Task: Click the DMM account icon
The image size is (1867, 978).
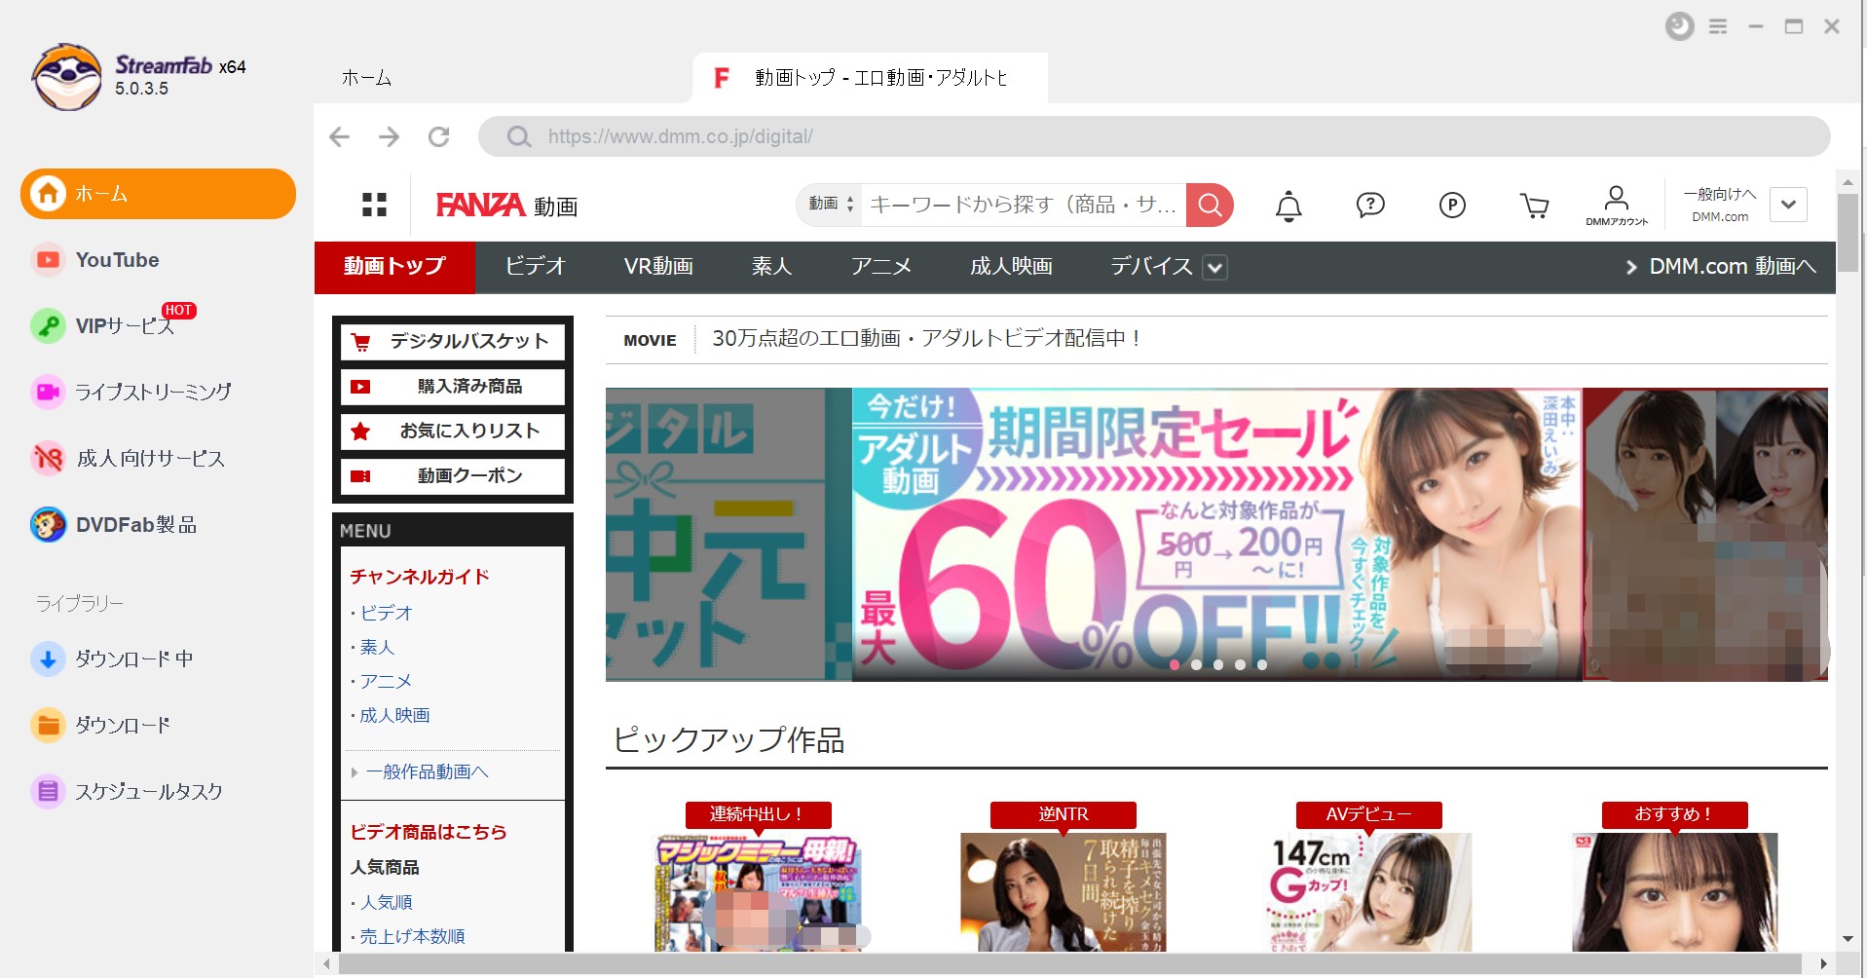Action: [x=1616, y=205]
